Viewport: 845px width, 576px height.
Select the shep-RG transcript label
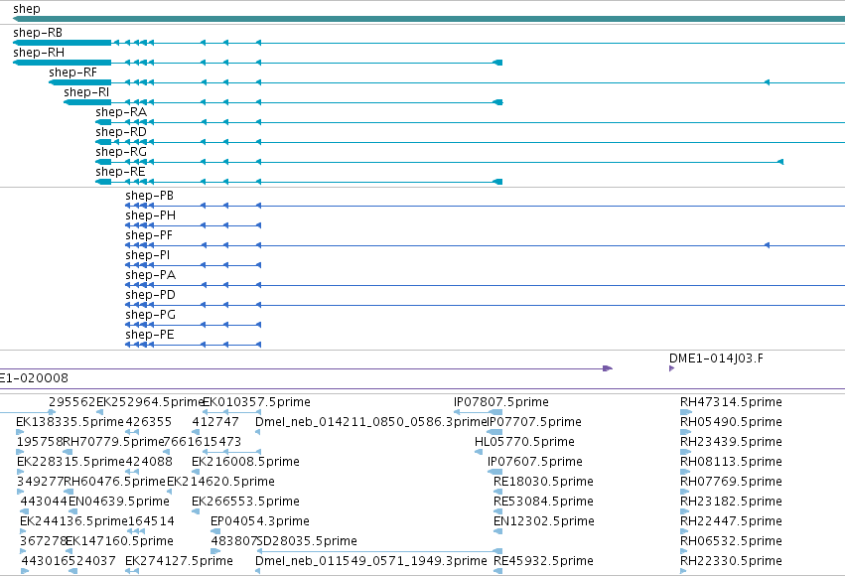[121, 153]
